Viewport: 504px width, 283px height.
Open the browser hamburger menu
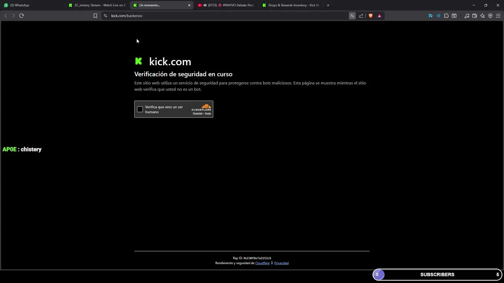tap(498, 16)
